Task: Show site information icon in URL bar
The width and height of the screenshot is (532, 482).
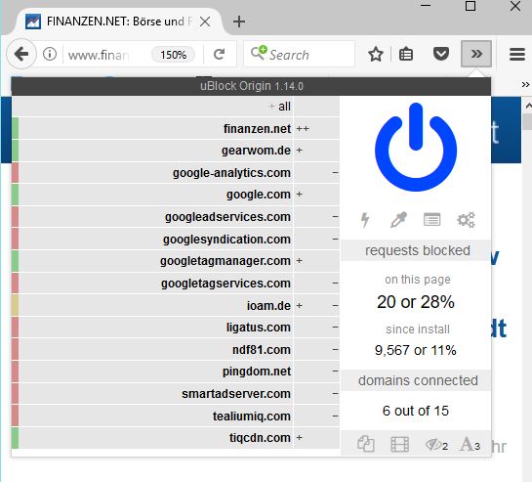Action: click(50, 54)
